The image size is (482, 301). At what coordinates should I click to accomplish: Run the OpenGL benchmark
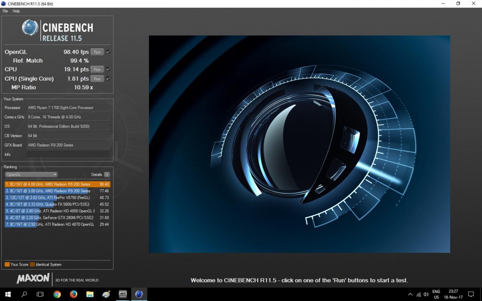pos(97,52)
